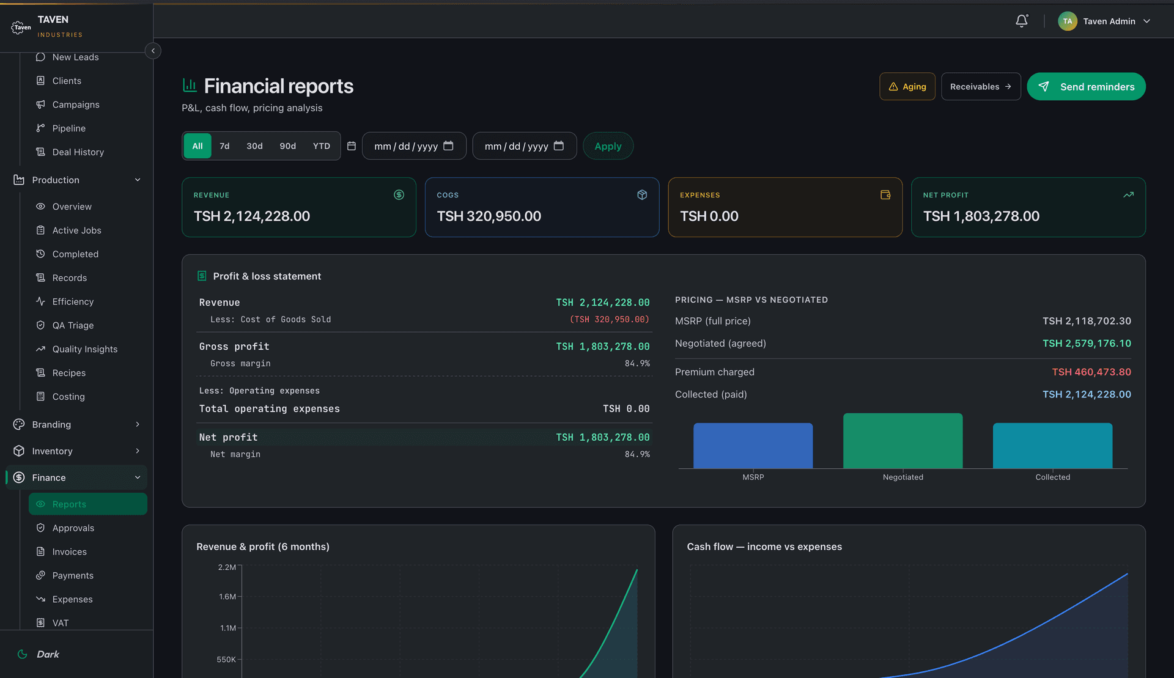Click the sidebar collapse arrow button
This screenshot has height=678, width=1174.
(153, 51)
